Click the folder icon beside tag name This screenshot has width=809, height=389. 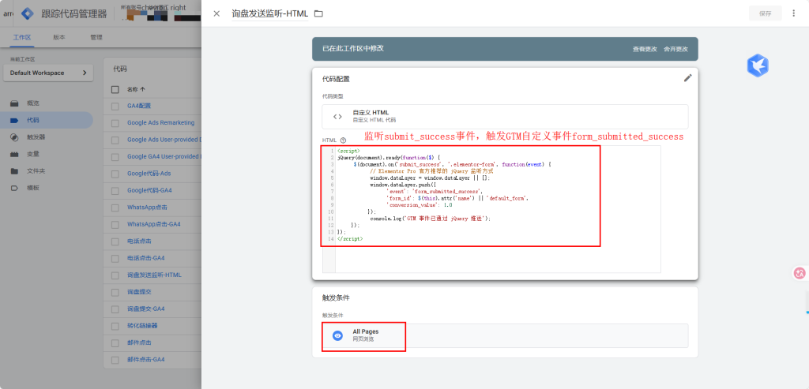[319, 13]
